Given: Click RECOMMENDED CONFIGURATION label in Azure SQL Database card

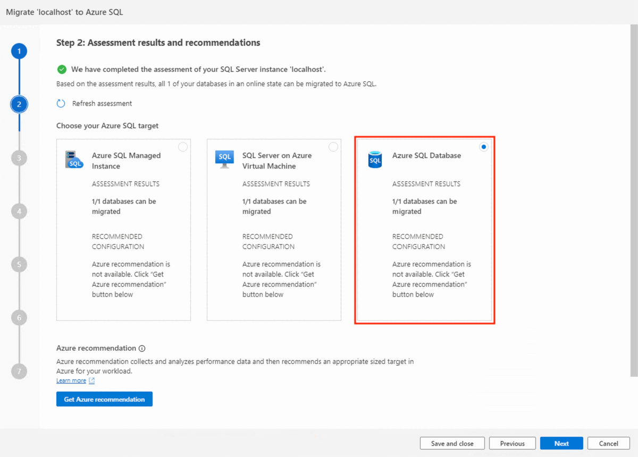Looking at the screenshot, I should [x=419, y=242].
